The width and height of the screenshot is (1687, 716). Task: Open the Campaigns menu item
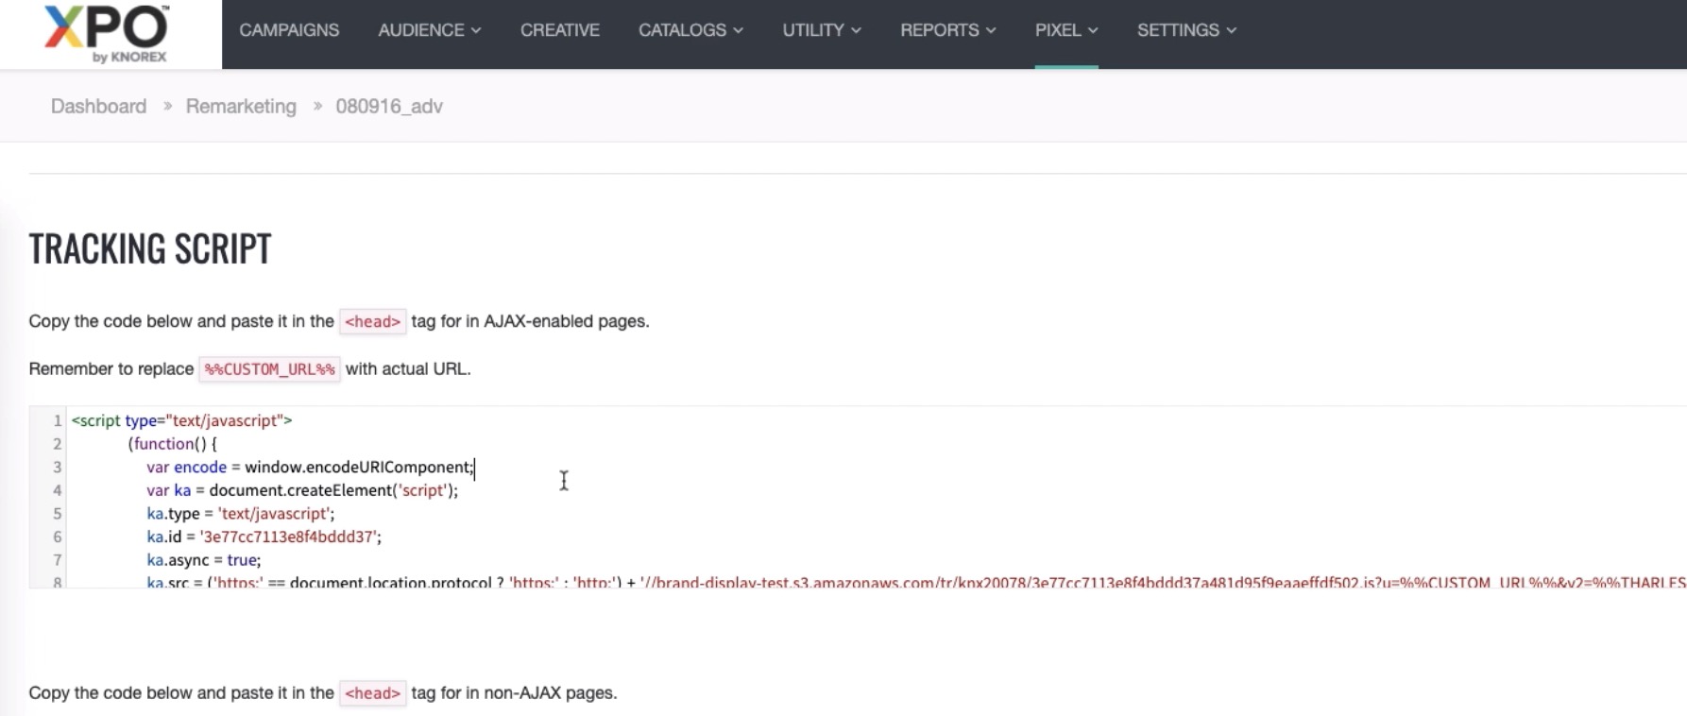(289, 30)
